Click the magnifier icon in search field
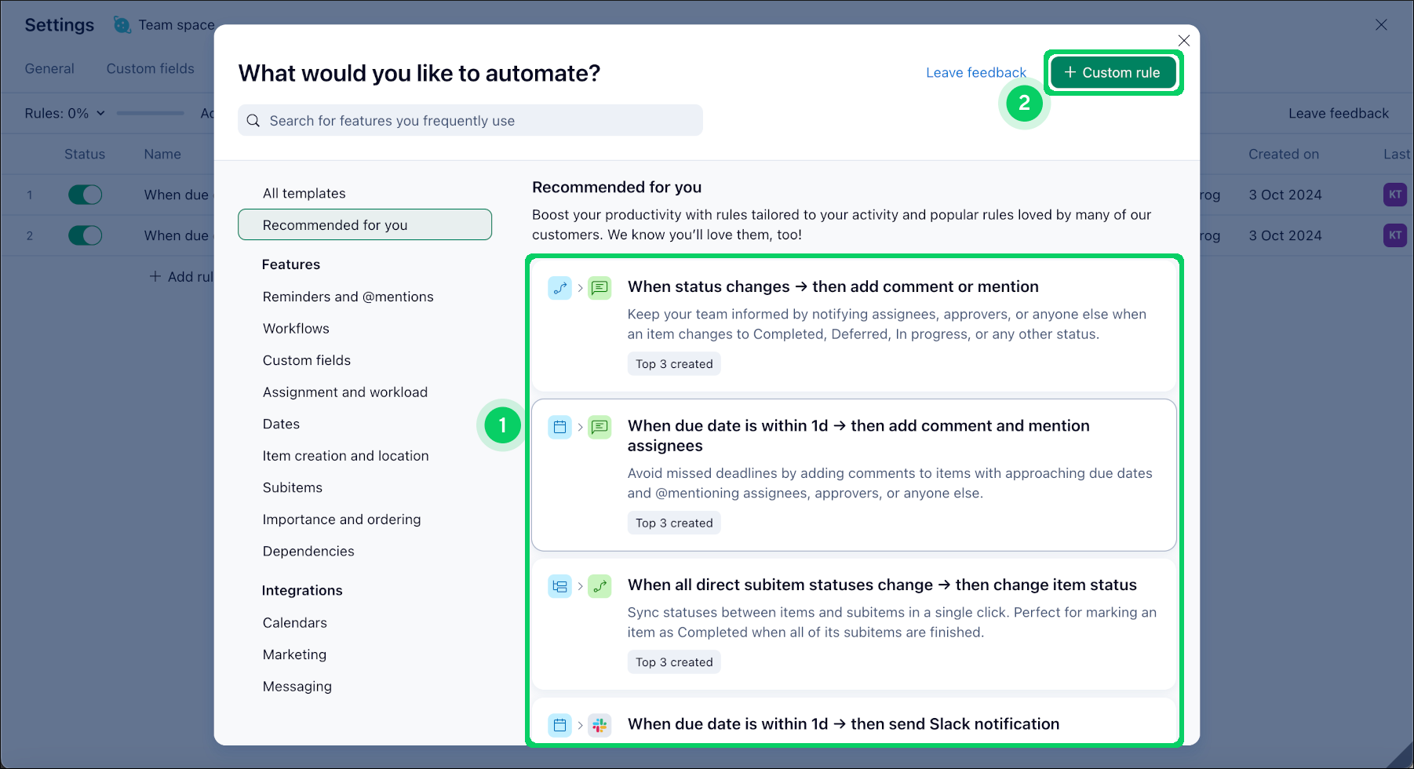 pyautogui.click(x=253, y=121)
